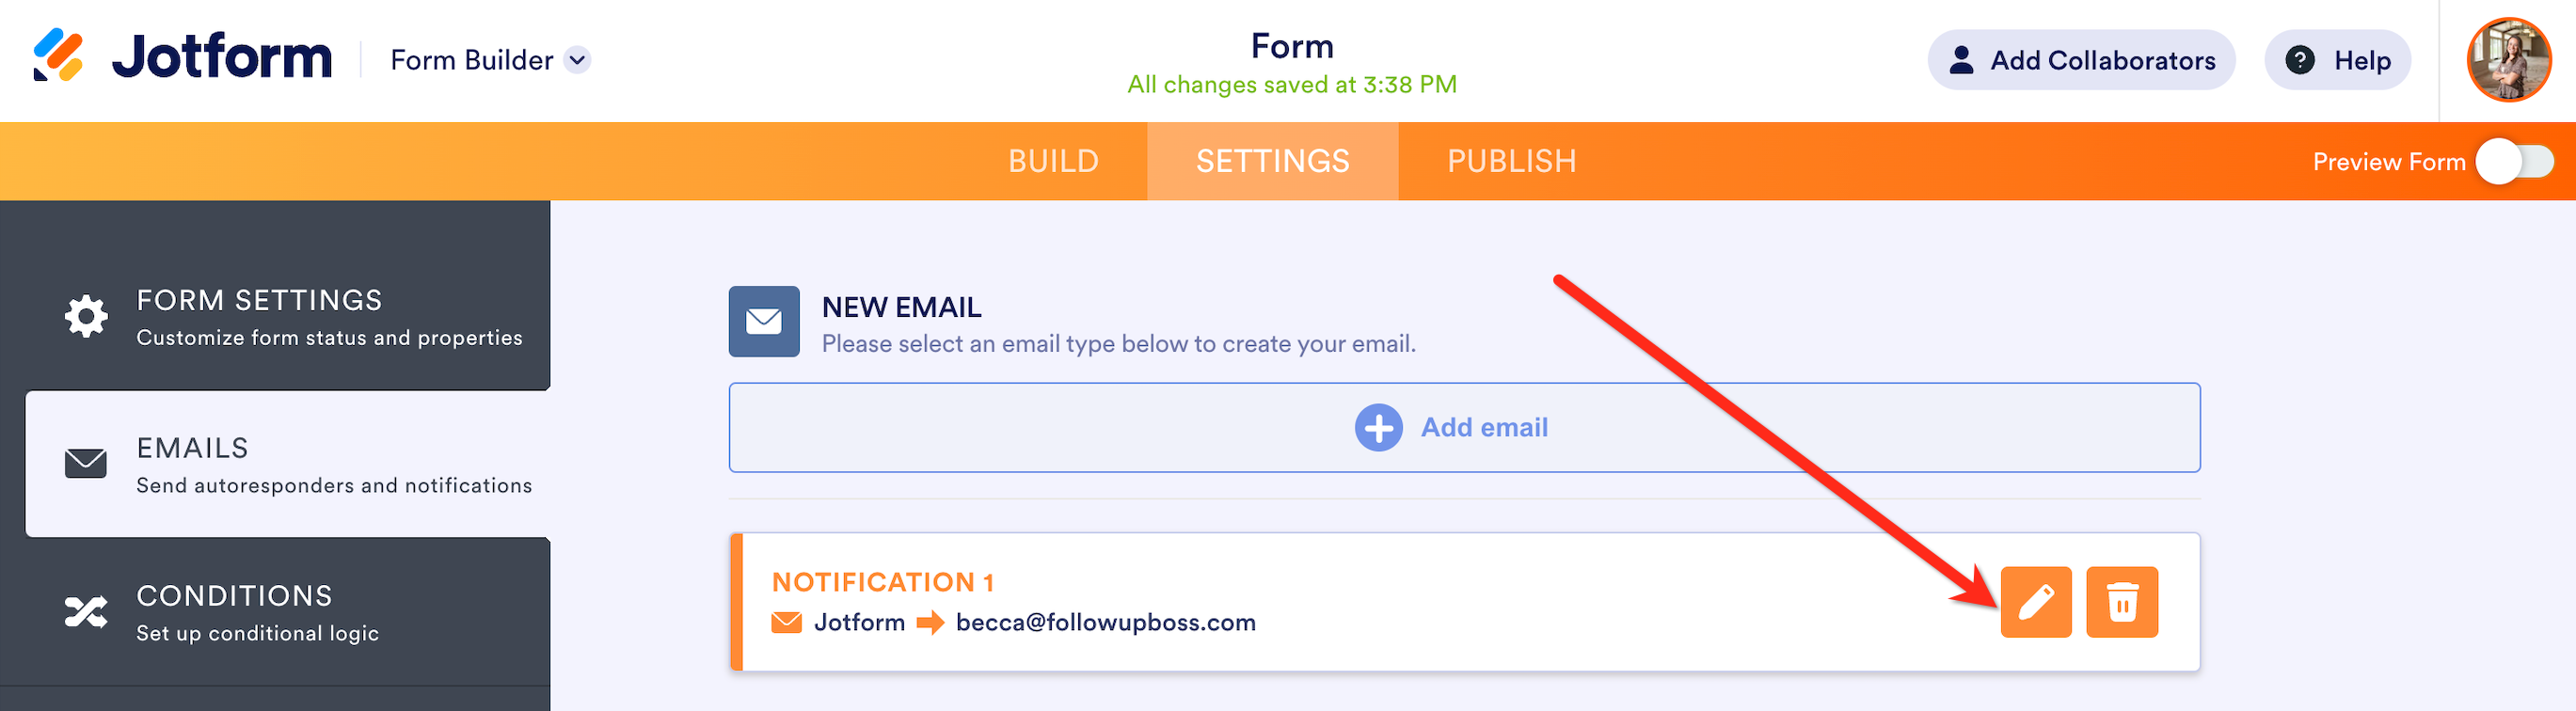Switch to the BUILD tab
The height and width of the screenshot is (711, 2576).
click(1053, 161)
